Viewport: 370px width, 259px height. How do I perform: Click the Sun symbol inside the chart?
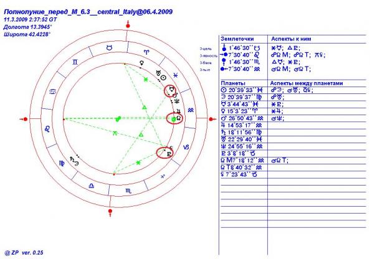pyautogui.click(x=163, y=78)
